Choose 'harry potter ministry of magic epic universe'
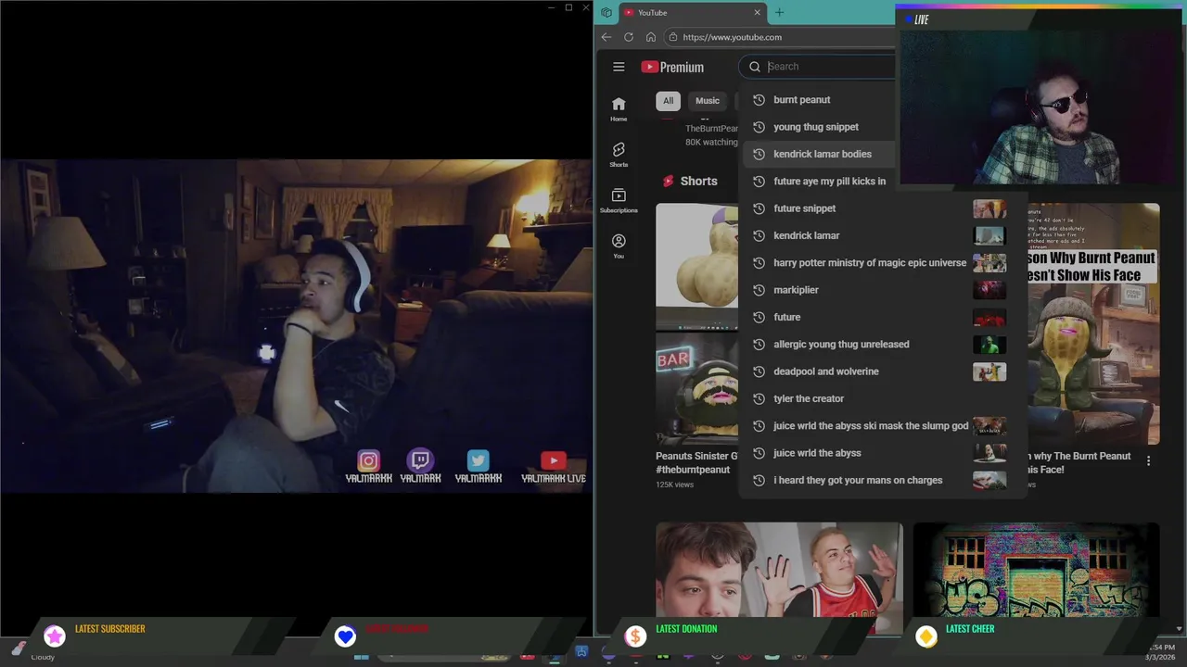 click(x=870, y=263)
